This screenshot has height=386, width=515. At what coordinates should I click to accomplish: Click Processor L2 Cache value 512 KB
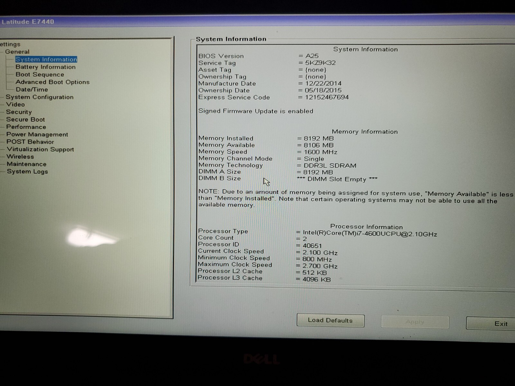pyautogui.click(x=314, y=273)
